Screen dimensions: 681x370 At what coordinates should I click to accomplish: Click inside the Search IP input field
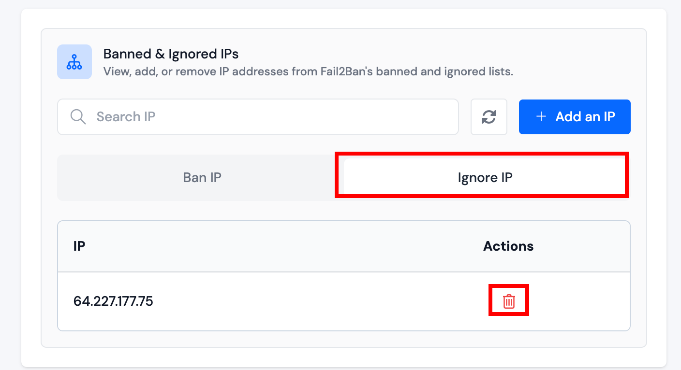258,116
